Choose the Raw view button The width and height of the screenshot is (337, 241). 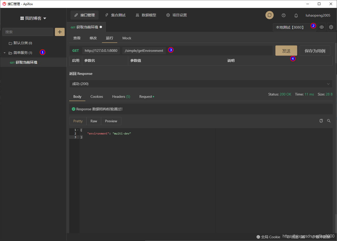pyautogui.click(x=94, y=121)
